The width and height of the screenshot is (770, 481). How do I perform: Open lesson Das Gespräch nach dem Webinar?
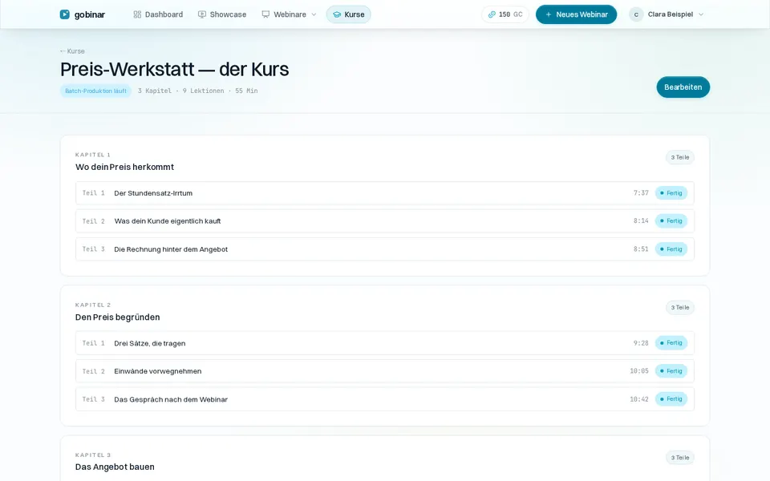coord(384,399)
